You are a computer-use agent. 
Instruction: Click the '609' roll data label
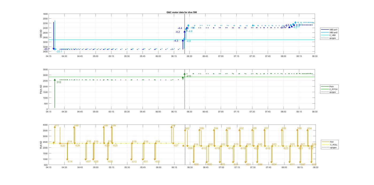pos(254,128)
